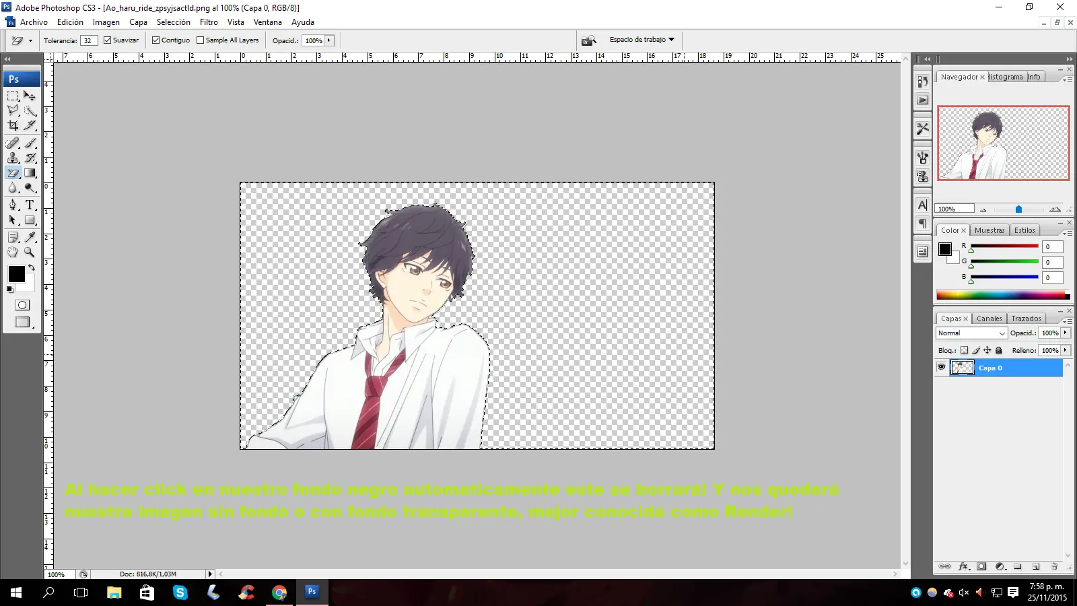Toggle lock all padlock icon

point(999,350)
